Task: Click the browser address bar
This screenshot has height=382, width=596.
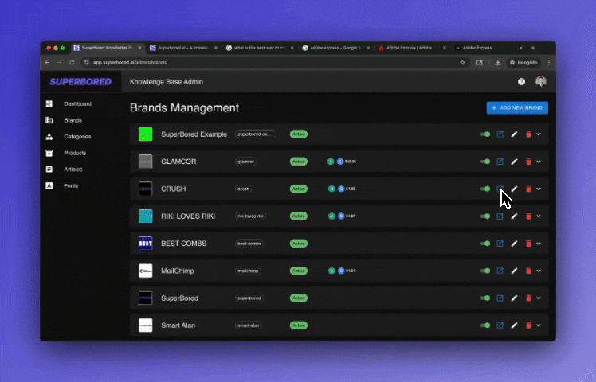Action: (273, 63)
